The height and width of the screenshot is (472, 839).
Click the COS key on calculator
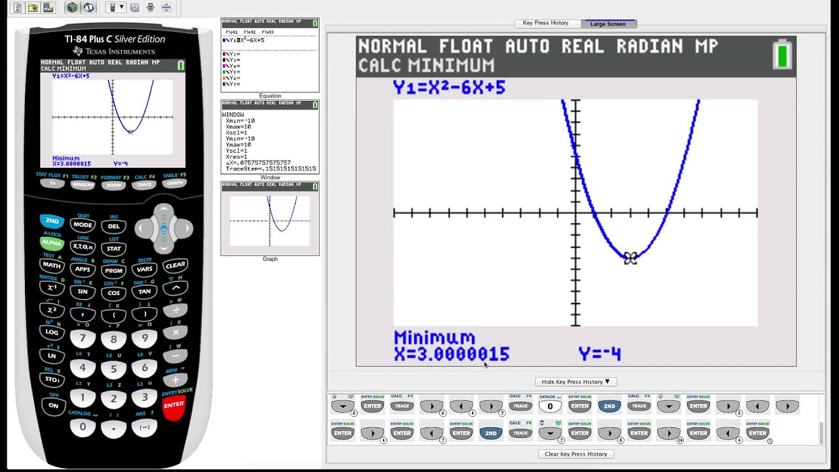[x=113, y=292]
